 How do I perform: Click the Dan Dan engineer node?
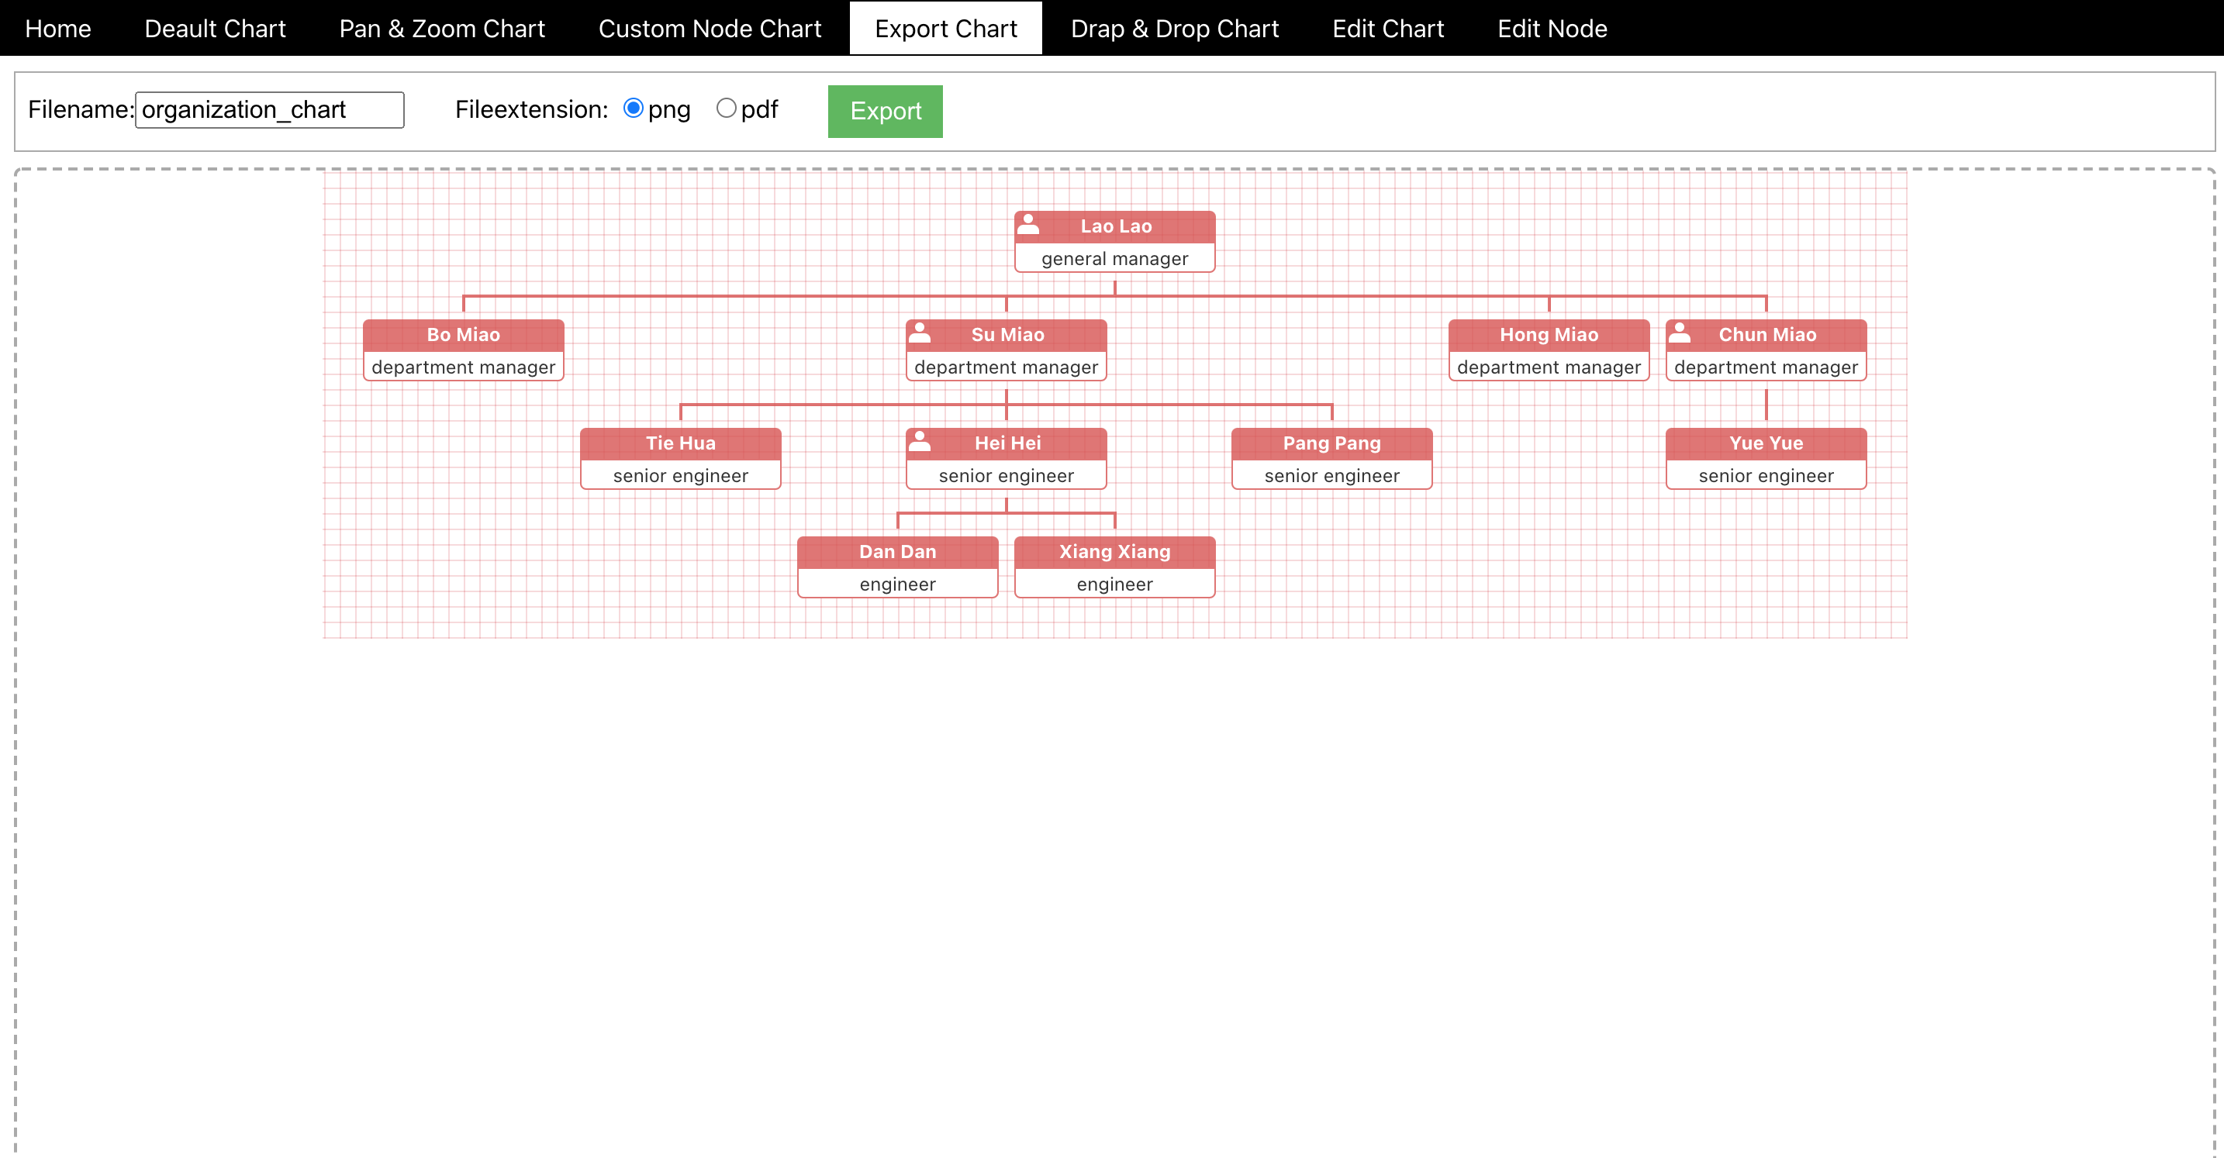click(x=897, y=568)
